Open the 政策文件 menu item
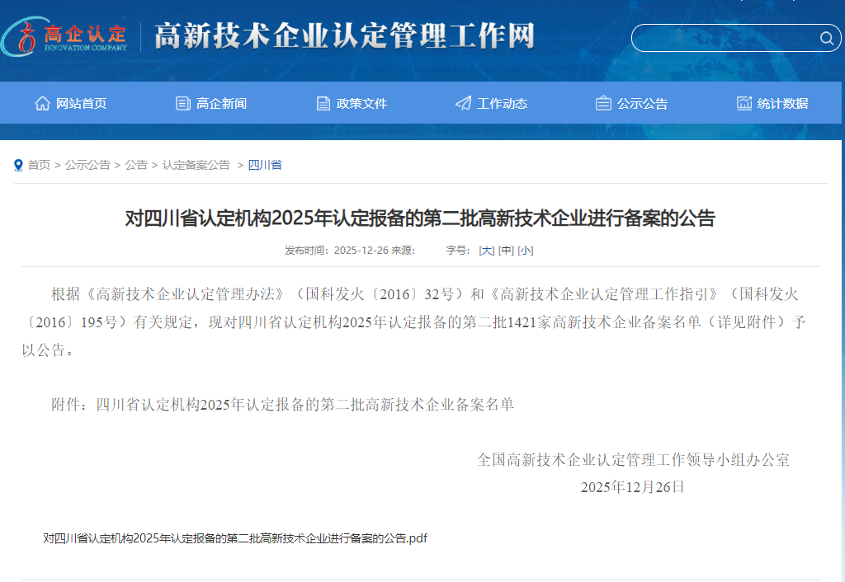This screenshot has height=582, width=845. [x=361, y=103]
